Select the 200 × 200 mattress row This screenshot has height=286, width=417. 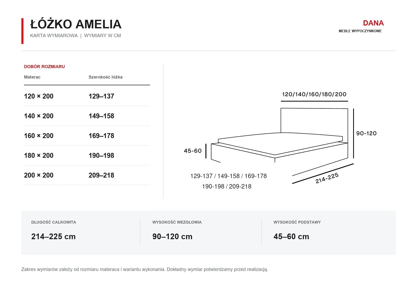pos(87,175)
